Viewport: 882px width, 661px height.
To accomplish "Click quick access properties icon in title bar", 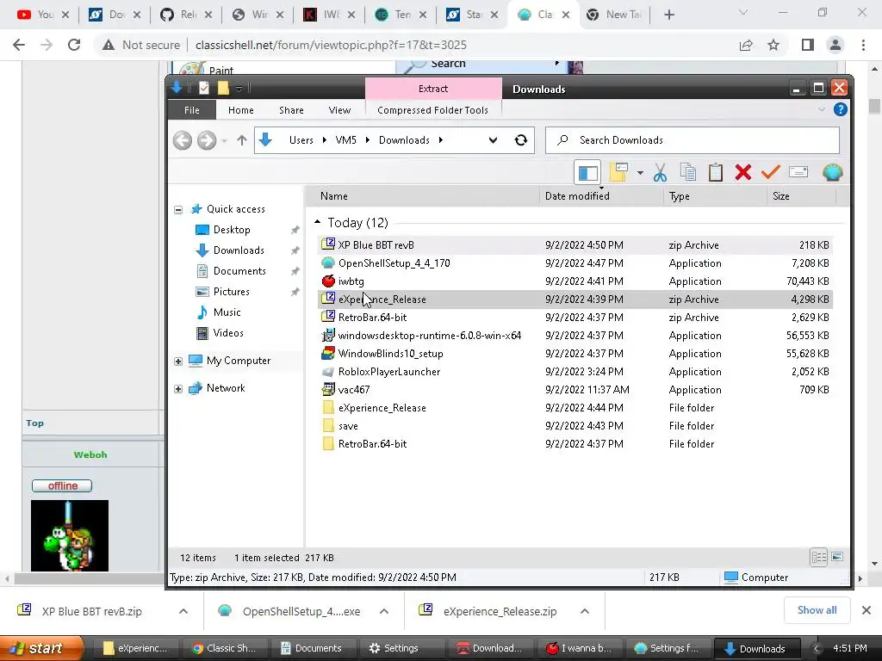I will (203, 88).
